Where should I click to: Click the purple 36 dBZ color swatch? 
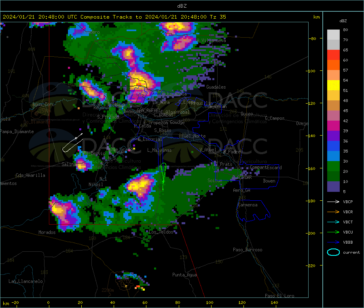coord(333,136)
